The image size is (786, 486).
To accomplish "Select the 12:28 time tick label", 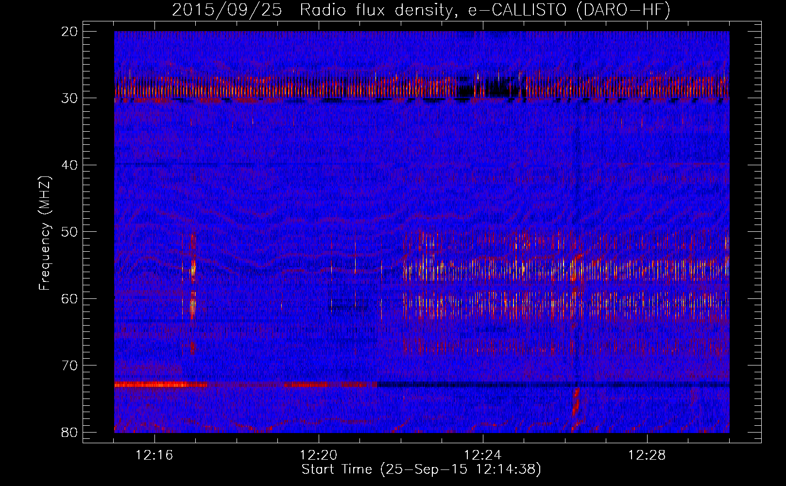I will 647,455.
